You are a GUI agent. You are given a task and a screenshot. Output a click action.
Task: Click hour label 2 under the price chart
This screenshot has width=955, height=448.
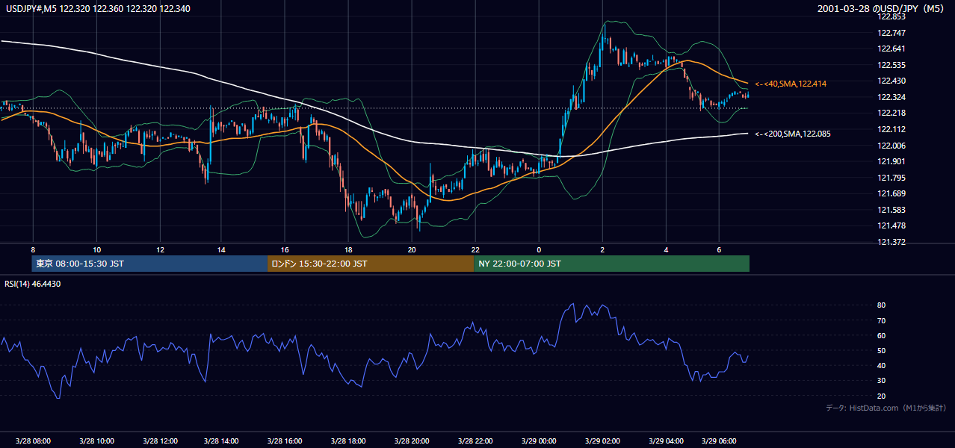point(602,249)
